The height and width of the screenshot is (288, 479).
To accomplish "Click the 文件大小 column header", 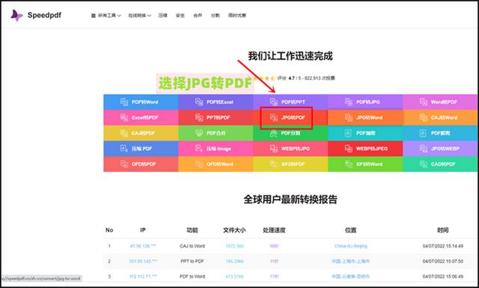I will (234, 230).
